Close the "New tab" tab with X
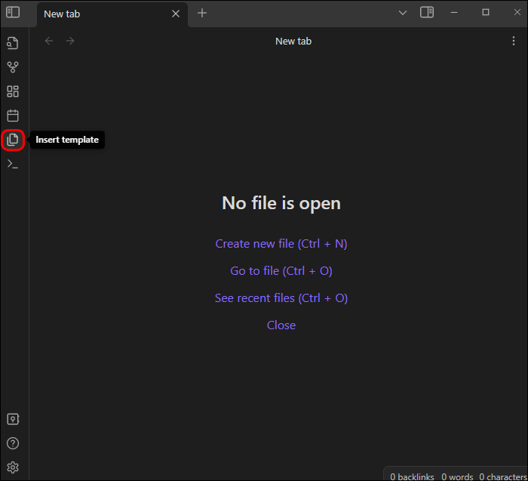528x481 pixels. (176, 14)
